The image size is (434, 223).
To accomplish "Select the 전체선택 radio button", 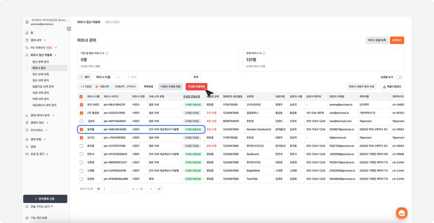I will (113, 87).
